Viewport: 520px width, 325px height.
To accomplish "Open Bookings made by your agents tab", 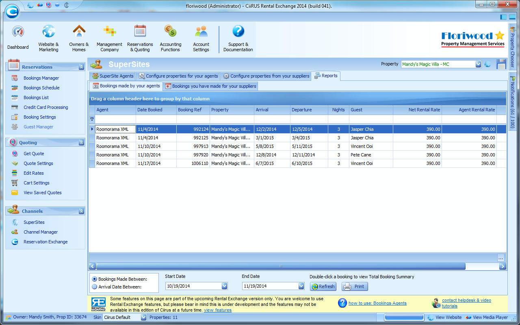I will click(126, 86).
